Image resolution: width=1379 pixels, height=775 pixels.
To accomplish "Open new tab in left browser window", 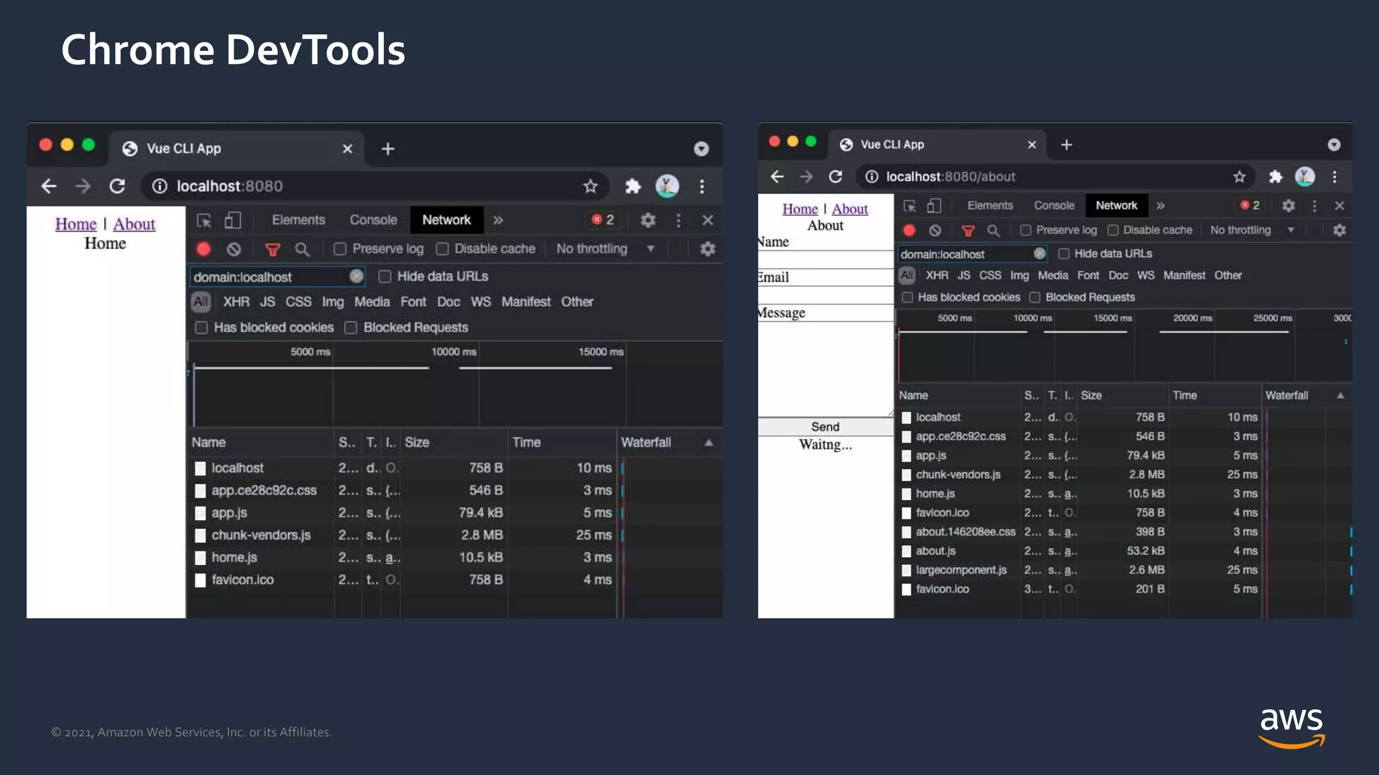I will pyautogui.click(x=388, y=149).
